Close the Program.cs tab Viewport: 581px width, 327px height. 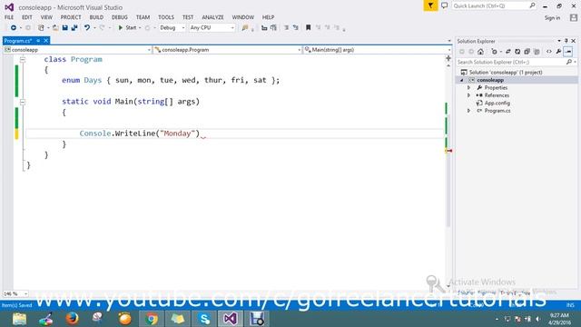pos(46,41)
